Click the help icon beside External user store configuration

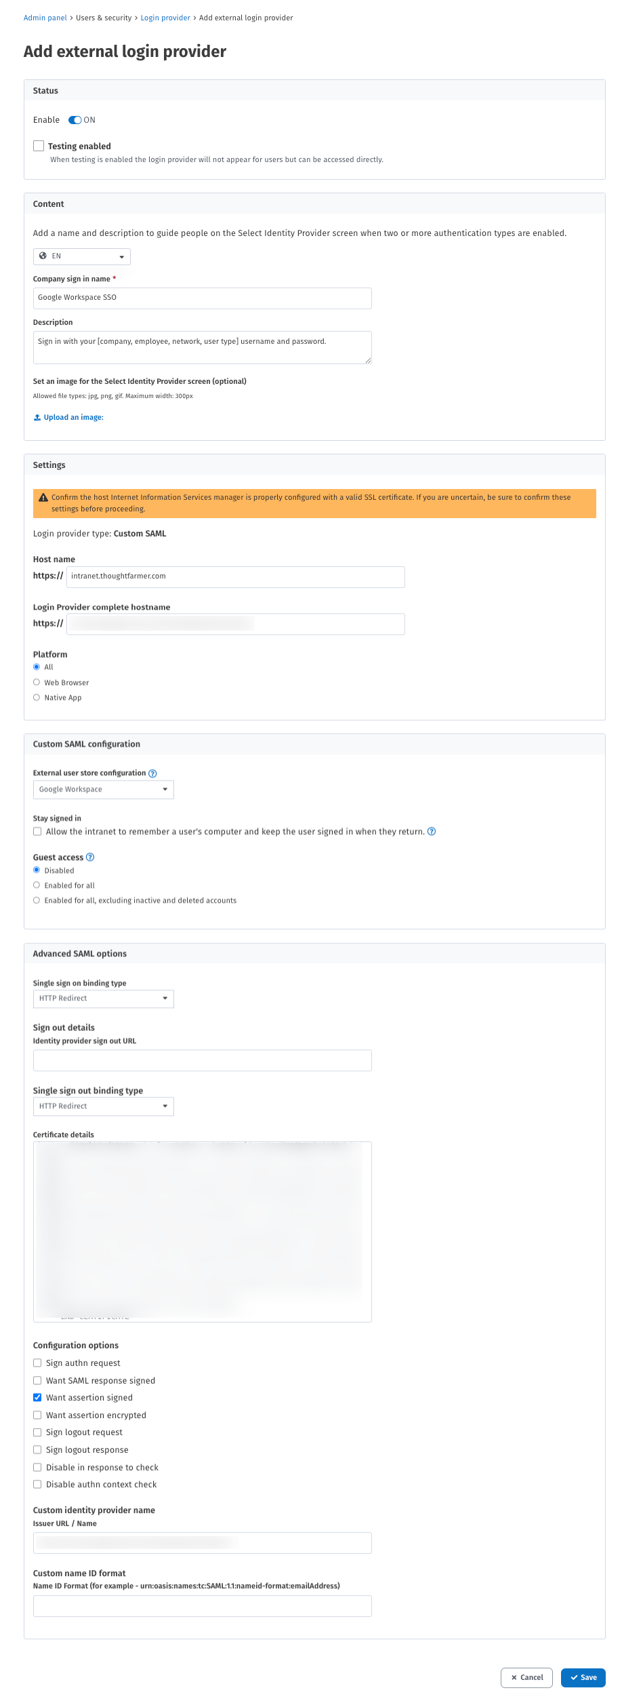(152, 772)
